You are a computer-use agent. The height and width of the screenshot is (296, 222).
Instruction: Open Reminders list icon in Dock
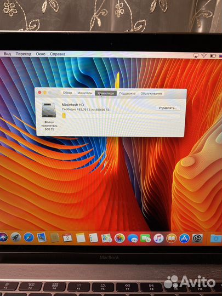tap(94, 238)
